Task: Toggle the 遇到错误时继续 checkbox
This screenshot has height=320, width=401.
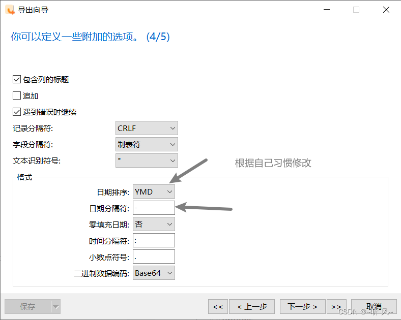Action: 17,112
